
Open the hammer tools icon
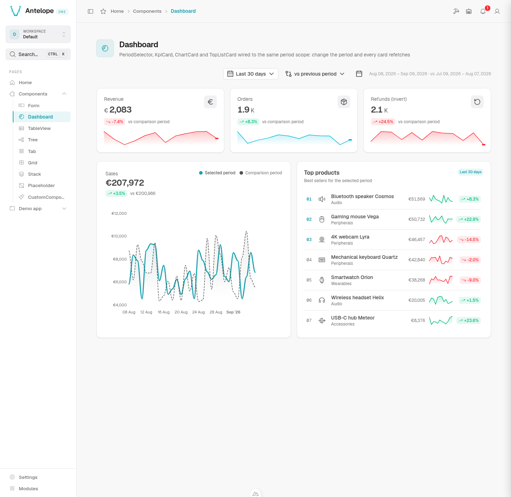[x=456, y=11]
